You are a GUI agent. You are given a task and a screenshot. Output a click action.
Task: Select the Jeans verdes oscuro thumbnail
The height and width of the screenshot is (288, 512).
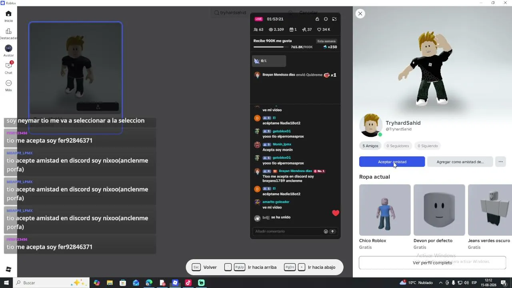[x=490, y=210]
